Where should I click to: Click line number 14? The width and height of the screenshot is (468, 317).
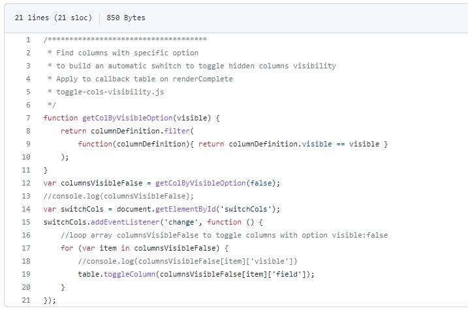(26, 209)
